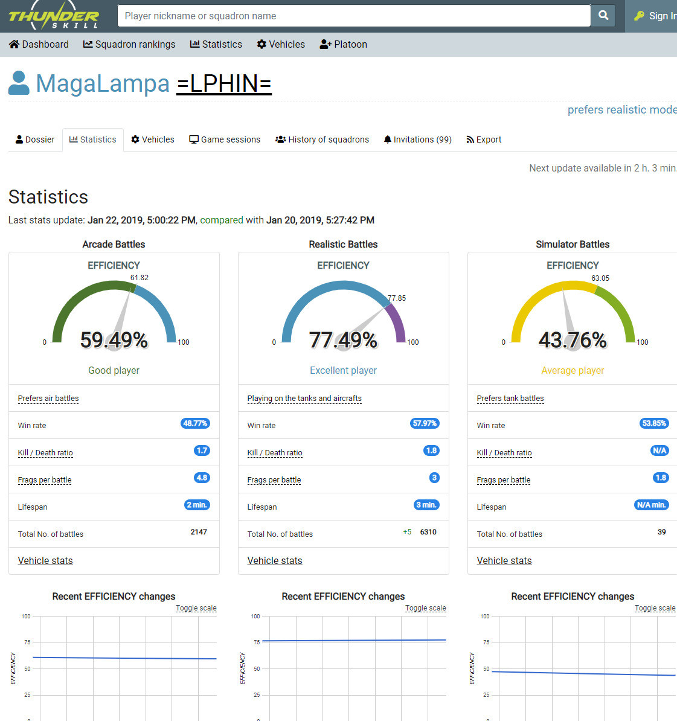Open Statistics in the top navigation bar
Viewport: 677px width, 721px height.
point(216,44)
